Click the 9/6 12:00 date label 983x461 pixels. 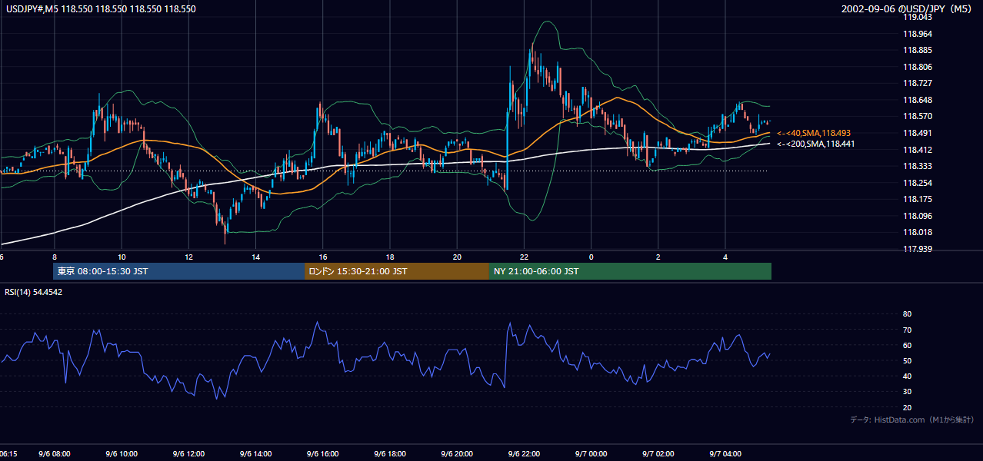tap(188, 454)
